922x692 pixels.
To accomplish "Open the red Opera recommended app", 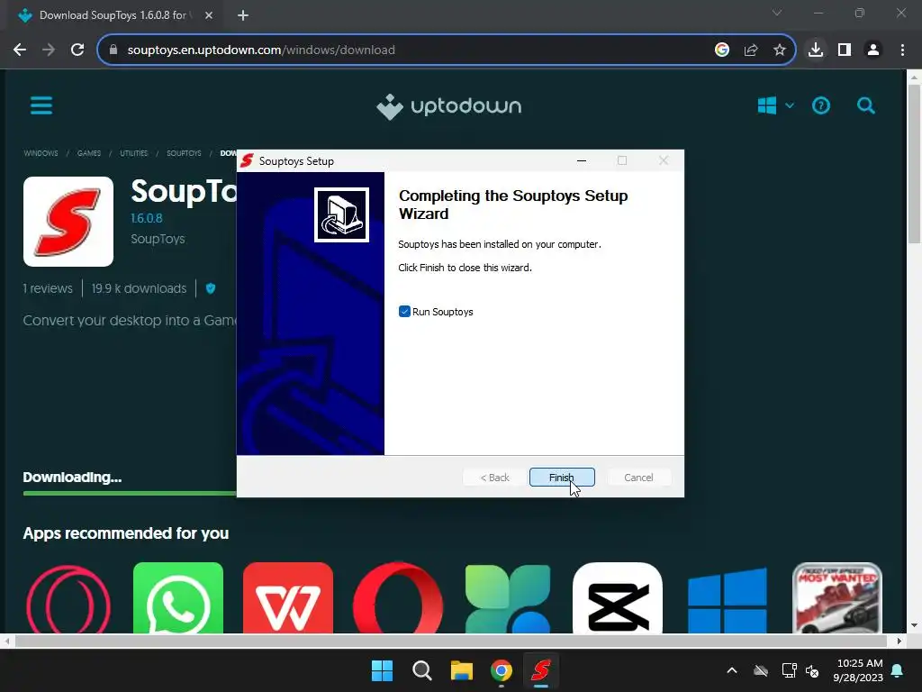I will click(398, 598).
